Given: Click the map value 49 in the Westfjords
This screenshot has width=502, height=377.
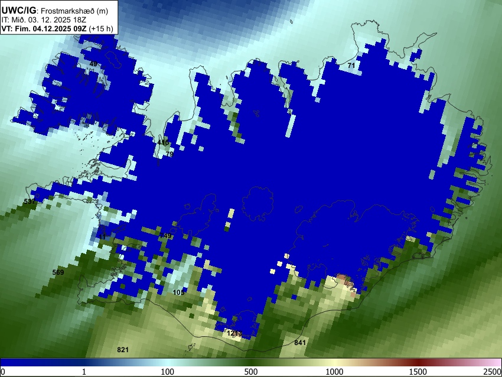Looking at the screenshot, I should pos(93,64).
